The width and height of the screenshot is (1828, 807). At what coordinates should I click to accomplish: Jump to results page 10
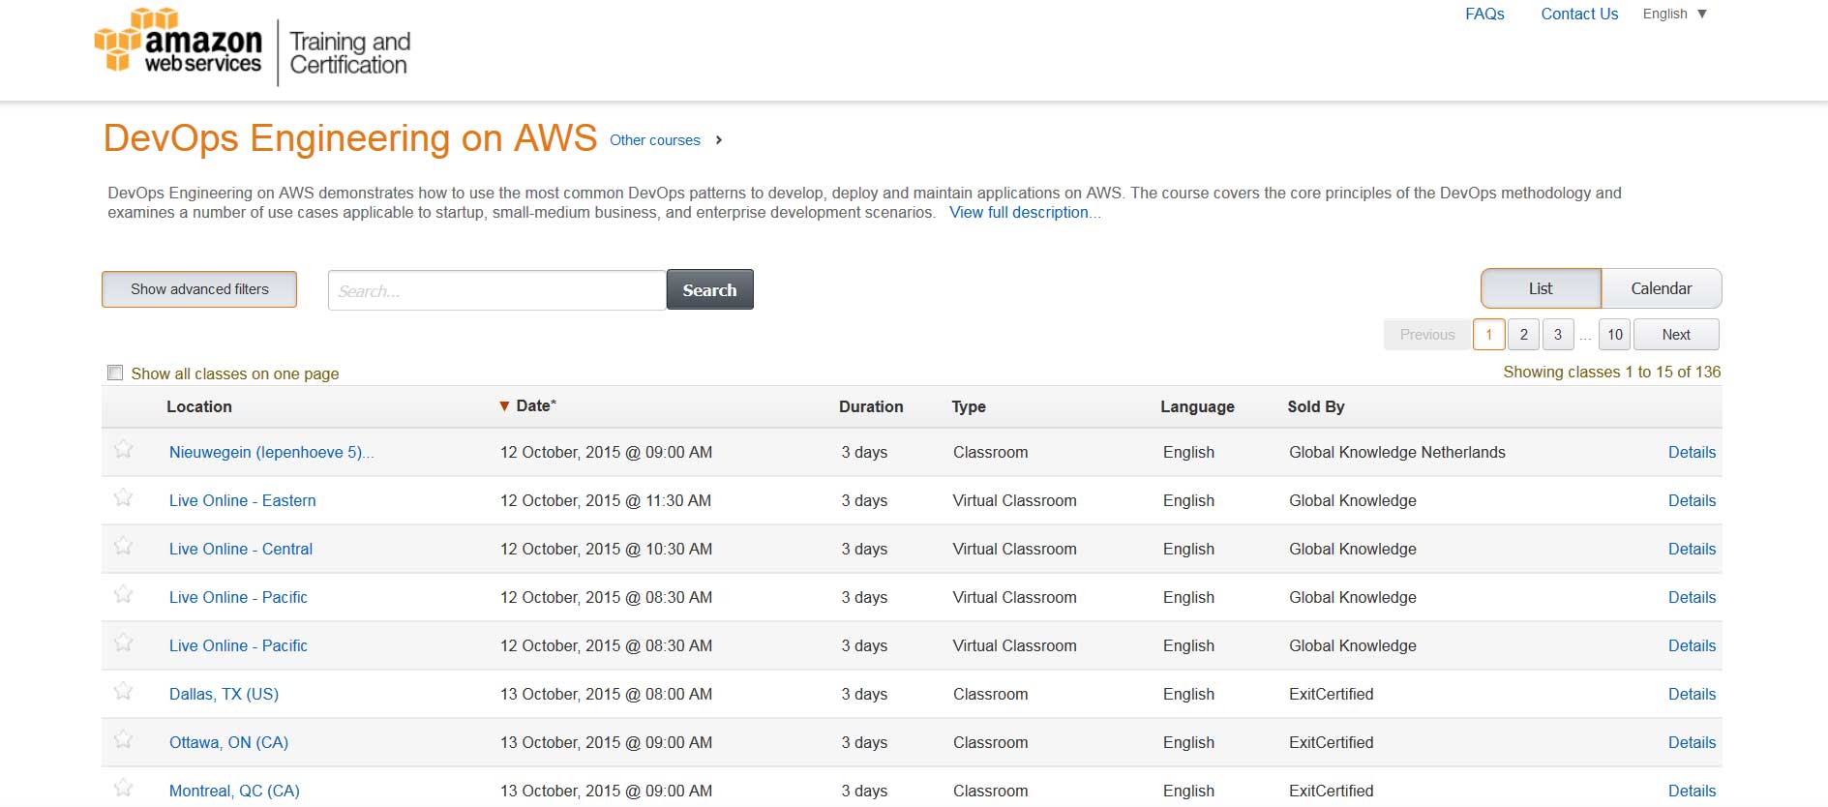click(1615, 335)
